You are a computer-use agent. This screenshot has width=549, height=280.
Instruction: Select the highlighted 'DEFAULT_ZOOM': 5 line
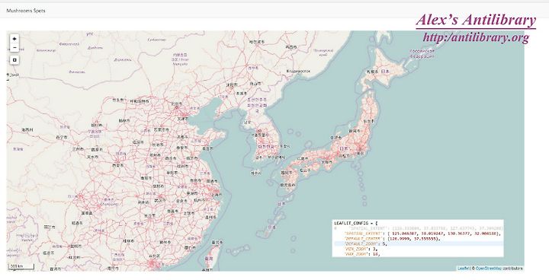click(x=419, y=243)
